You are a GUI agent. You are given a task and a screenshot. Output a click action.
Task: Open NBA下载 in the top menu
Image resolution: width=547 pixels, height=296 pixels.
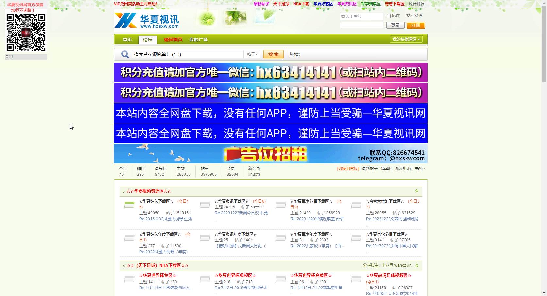coord(301,4)
